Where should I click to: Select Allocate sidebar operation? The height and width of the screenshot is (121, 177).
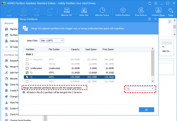11,79
